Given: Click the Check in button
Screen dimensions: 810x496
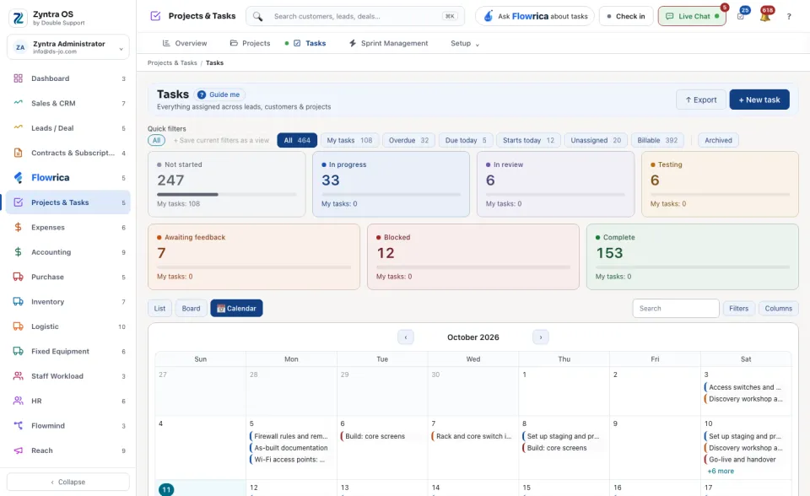Looking at the screenshot, I should click(626, 17).
